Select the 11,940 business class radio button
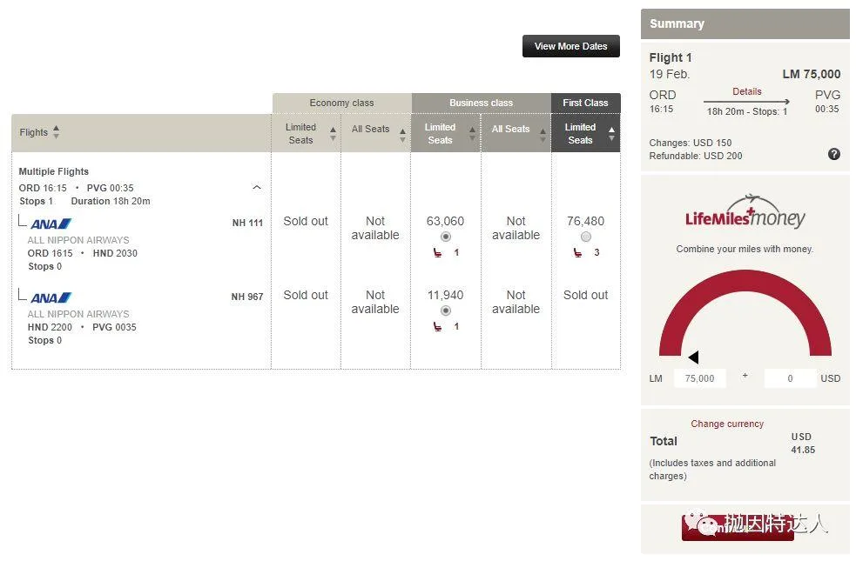Viewport: 856px width, 561px height. [x=446, y=311]
